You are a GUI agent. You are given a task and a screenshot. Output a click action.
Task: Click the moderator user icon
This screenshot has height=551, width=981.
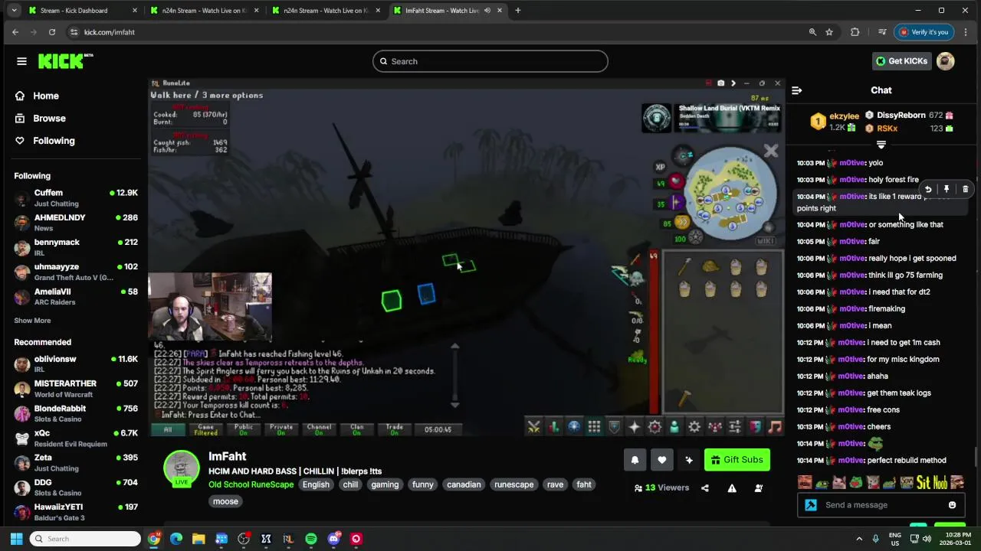pyautogui.click(x=759, y=488)
